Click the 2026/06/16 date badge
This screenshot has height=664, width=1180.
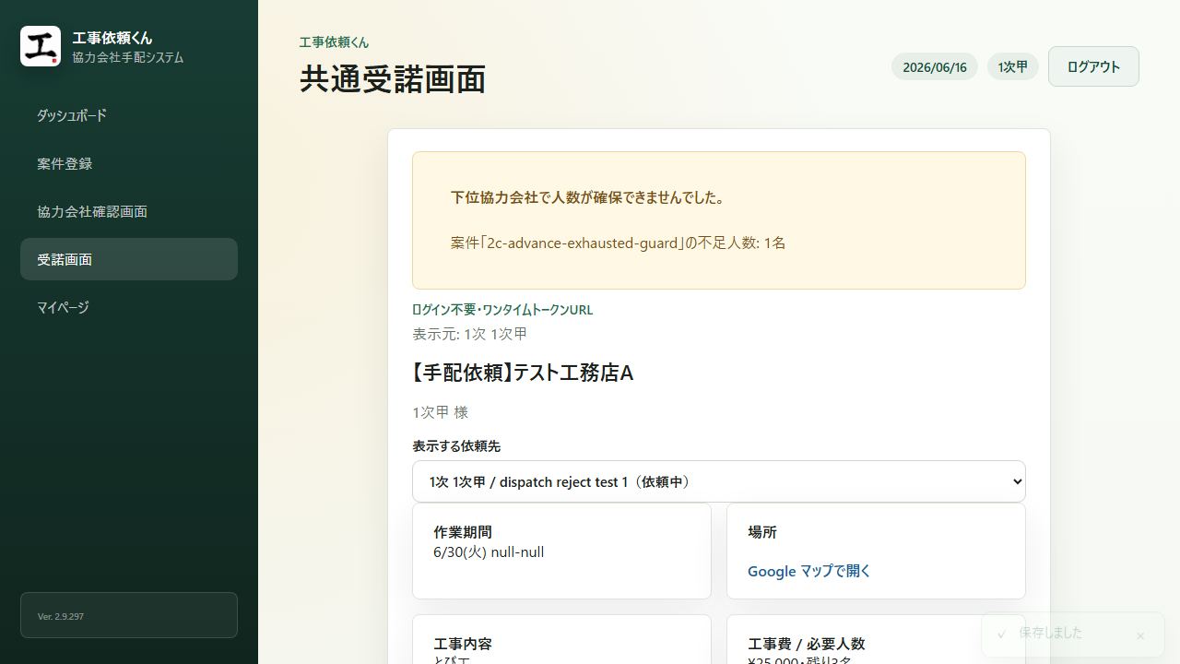(x=935, y=66)
